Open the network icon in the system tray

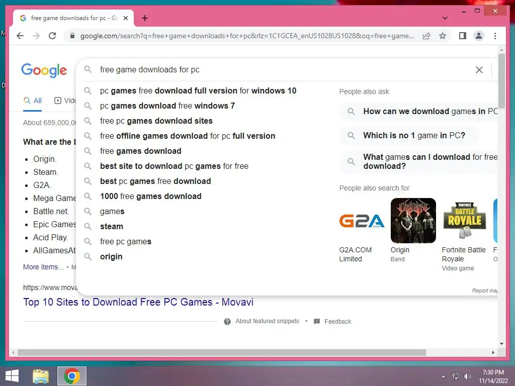tap(456, 376)
